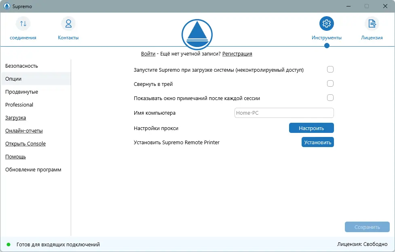Select Опции in the sidebar
Image resolution: width=395 pixels, height=252 pixels.
pos(36,79)
